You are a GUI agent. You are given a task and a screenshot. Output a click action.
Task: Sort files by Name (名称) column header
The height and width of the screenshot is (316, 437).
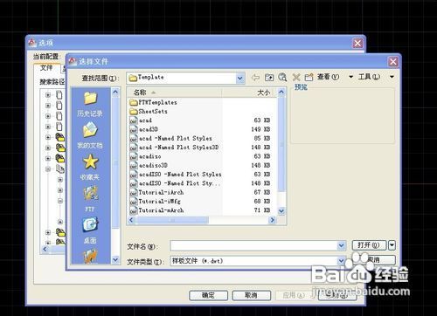click(174, 93)
